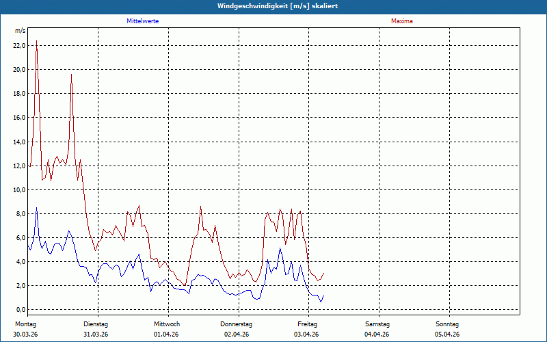Click the highest red Maxima peak on Monday
The height and width of the screenshot is (342, 547).
tap(36, 41)
